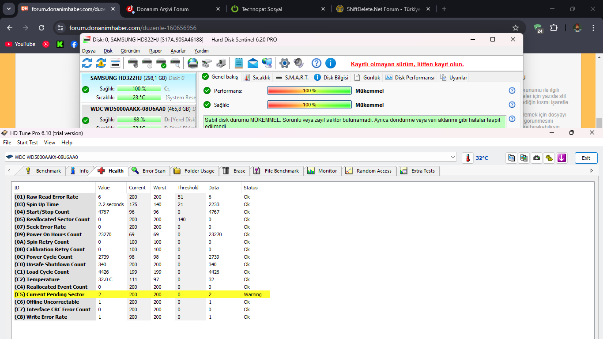The image size is (603, 339).
Task: Click the Performans 100% progress bar
Action: point(309,90)
